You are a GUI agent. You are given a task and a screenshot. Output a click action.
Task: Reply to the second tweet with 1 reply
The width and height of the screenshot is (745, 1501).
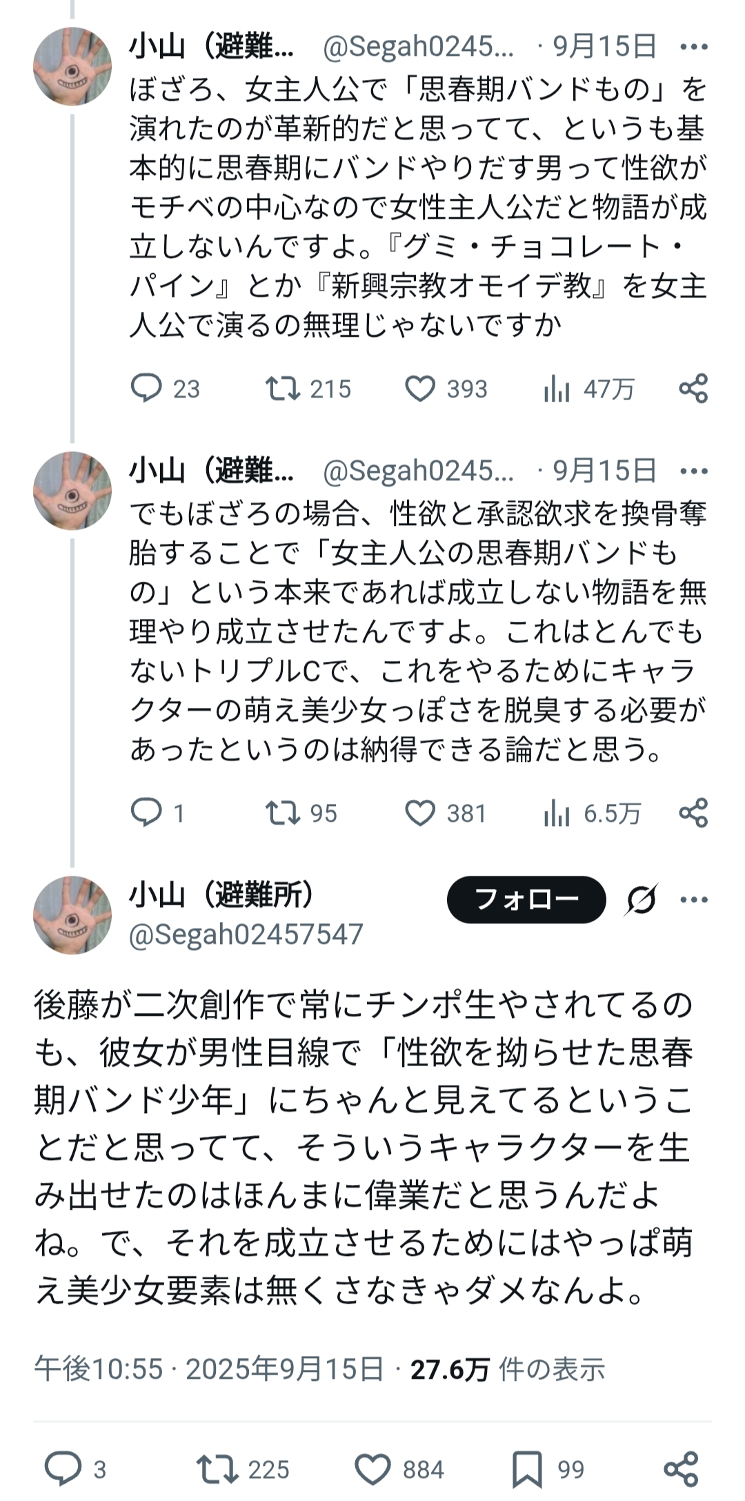click(146, 813)
